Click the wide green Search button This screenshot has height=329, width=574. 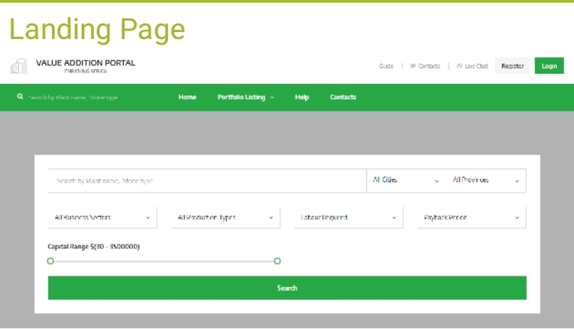click(287, 288)
